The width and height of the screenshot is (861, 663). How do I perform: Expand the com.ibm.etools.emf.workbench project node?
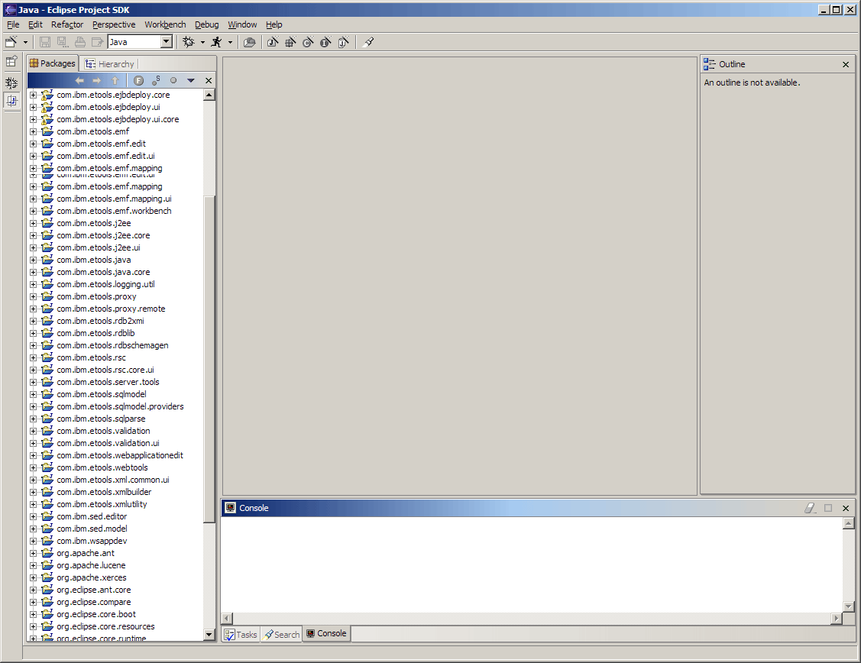(x=34, y=212)
